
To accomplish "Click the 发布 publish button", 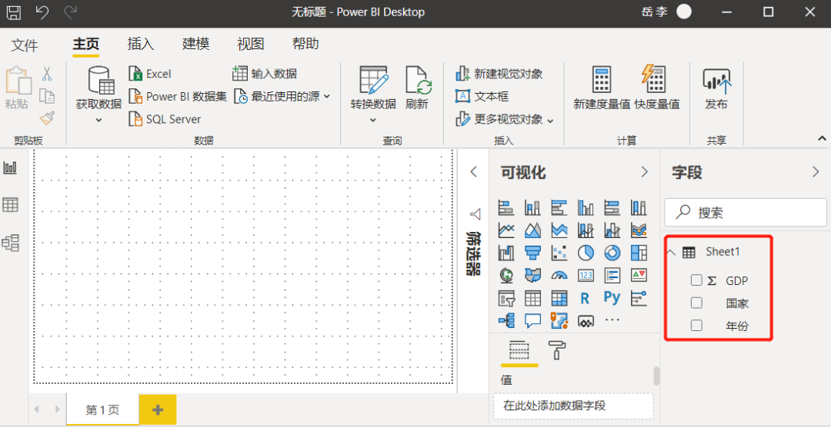I will 716,89.
